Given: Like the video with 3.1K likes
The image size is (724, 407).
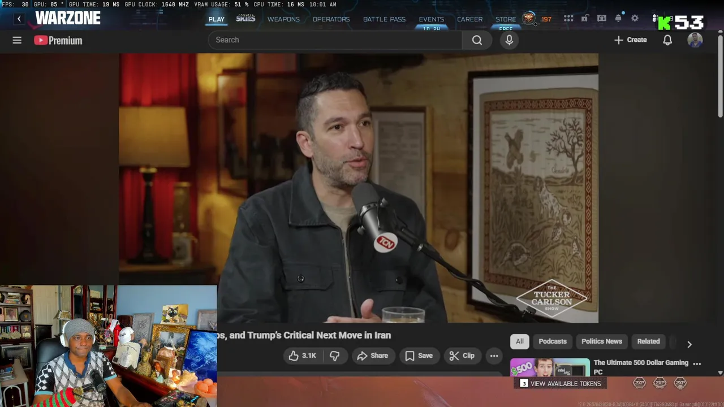Looking at the screenshot, I should tap(302, 356).
